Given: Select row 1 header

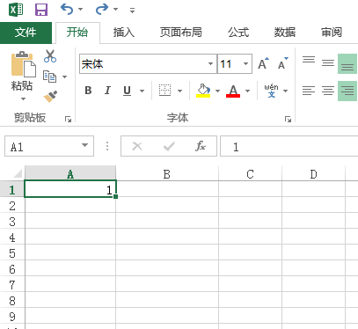Looking at the screenshot, I should click(12, 189).
